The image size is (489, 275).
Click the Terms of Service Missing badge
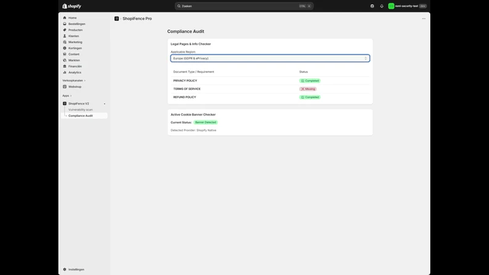coord(308,89)
